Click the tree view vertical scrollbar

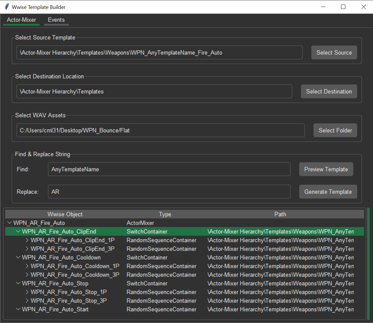click(x=368, y=263)
